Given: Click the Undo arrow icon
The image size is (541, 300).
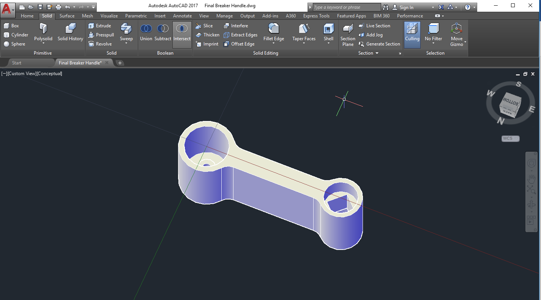Looking at the screenshot, I should pos(67,7).
